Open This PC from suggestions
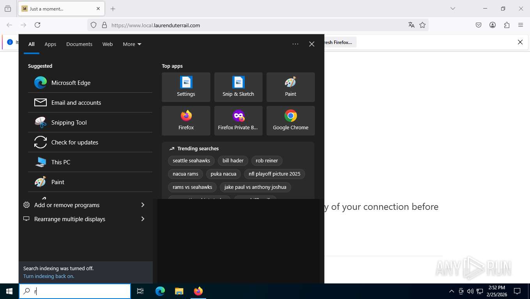The image size is (530, 299). [x=90, y=162]
